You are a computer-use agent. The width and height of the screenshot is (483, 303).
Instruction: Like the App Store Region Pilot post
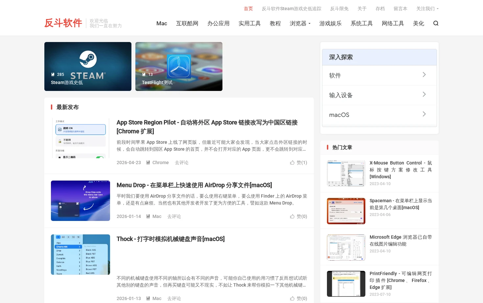click(298, 162)
